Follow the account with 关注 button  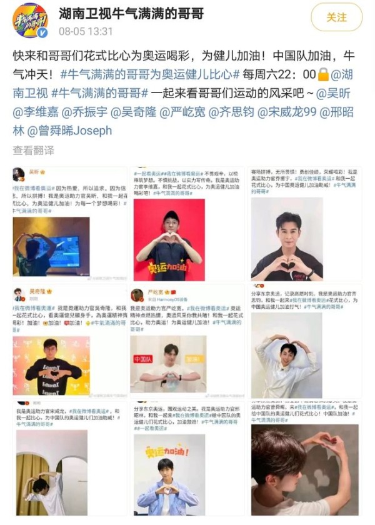[x=336, y=17]
